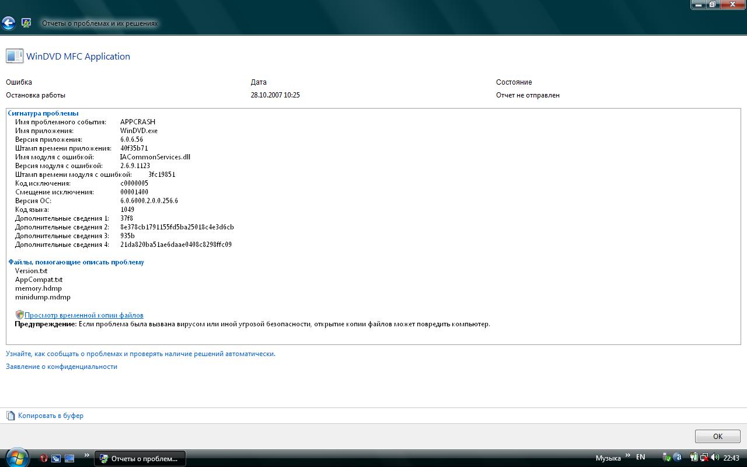The image size is (747, 467).
Task: Click the Состояние column header
Action: pos(514,82)
